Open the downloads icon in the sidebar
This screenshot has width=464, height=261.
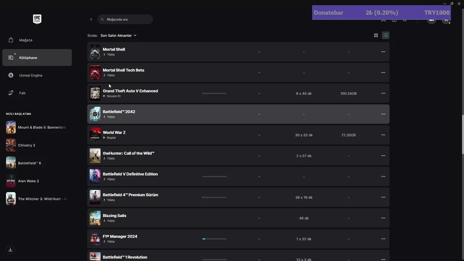coord(11,249)
